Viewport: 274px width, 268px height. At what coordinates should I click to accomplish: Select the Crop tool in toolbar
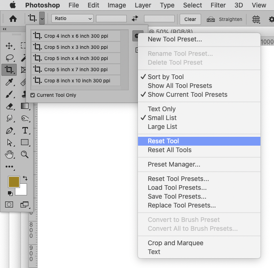click(9, 70)
